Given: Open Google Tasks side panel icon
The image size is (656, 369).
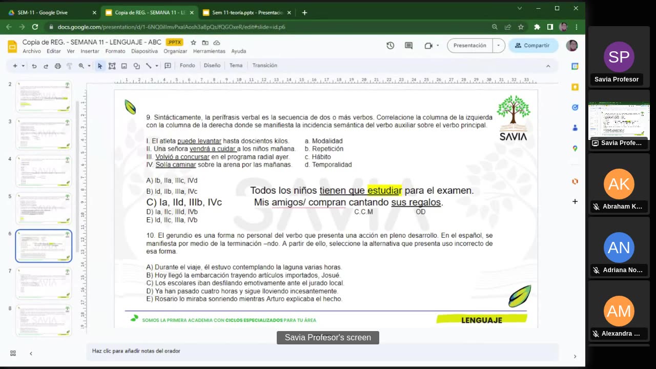Looking at the screenshot, I should pyautogui.click(x=575, y=108).
